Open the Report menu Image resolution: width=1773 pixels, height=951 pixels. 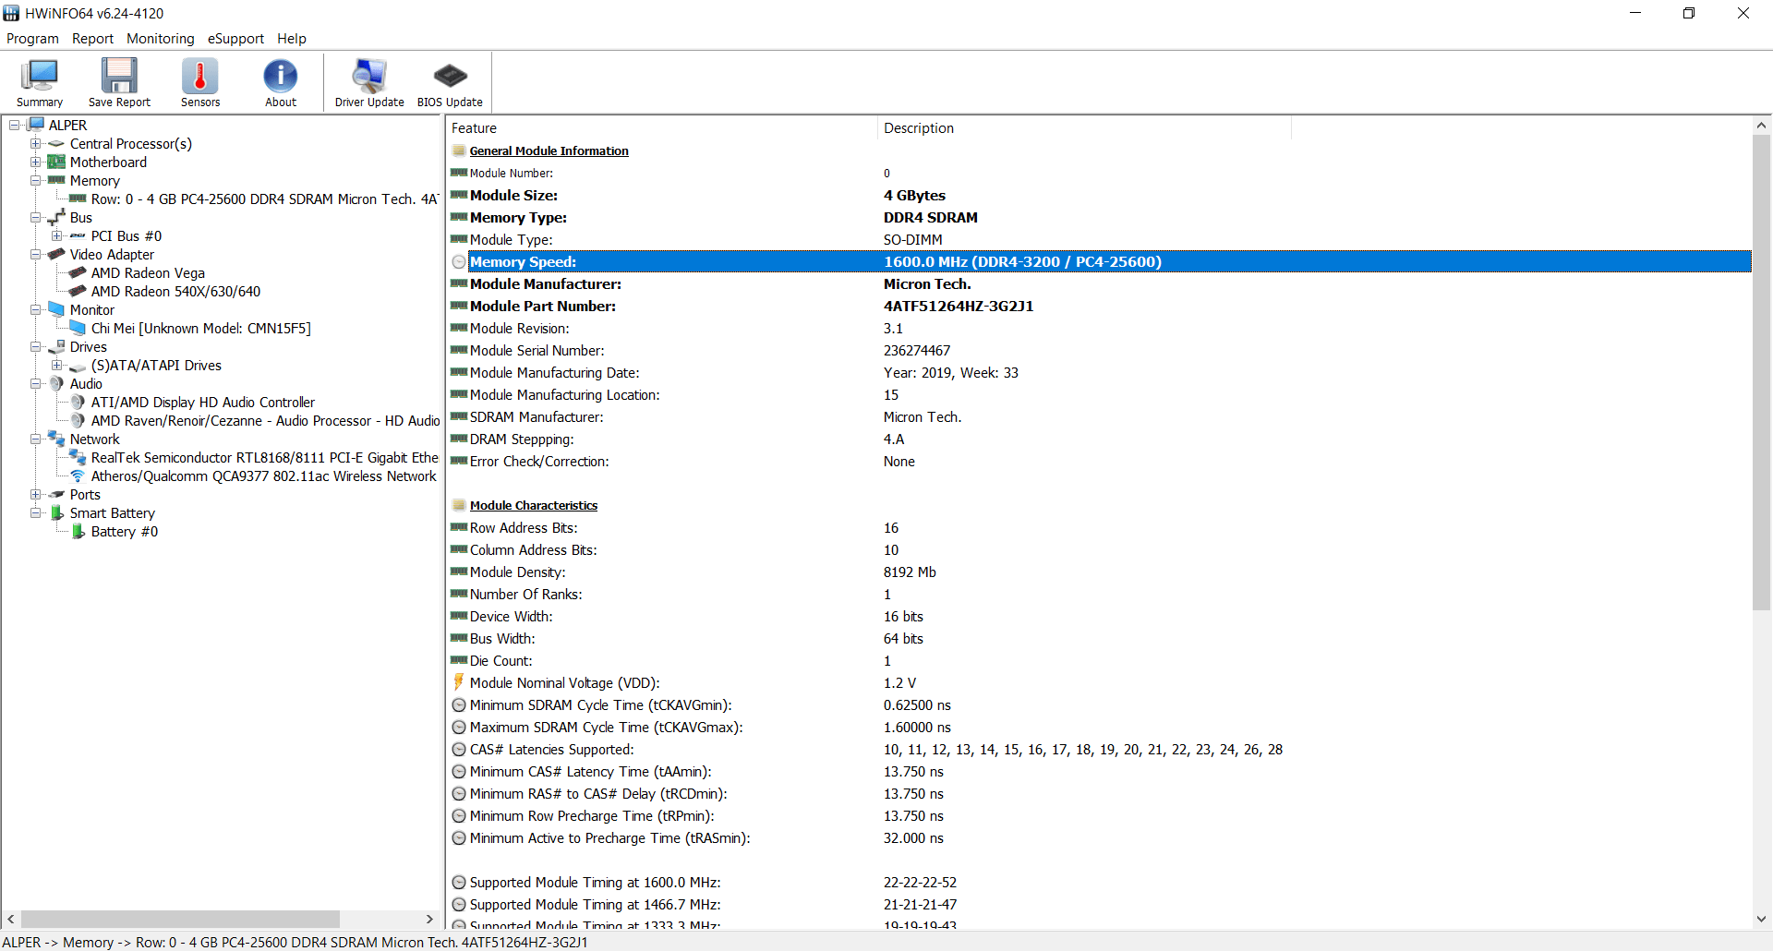(x=92, y=39)
